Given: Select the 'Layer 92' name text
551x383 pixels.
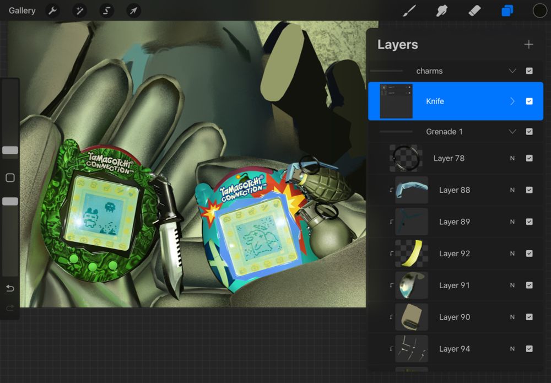Looking at the screenshot, I should tap(455, 253).
